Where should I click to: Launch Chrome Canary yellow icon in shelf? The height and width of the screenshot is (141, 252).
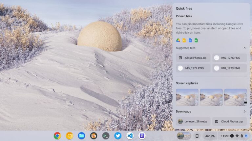[x=70, y=136]
